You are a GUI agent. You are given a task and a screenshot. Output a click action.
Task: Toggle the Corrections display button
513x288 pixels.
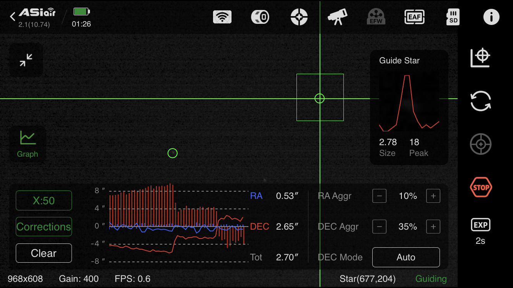44,227
